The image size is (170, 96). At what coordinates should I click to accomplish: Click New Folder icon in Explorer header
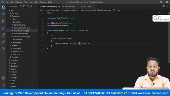pos(24,6)
